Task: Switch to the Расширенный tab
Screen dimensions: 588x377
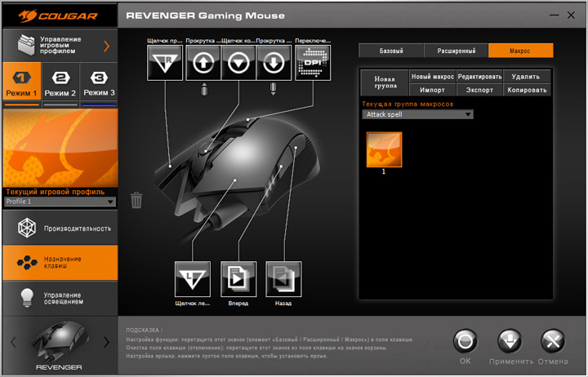Action: coord(456,51)
